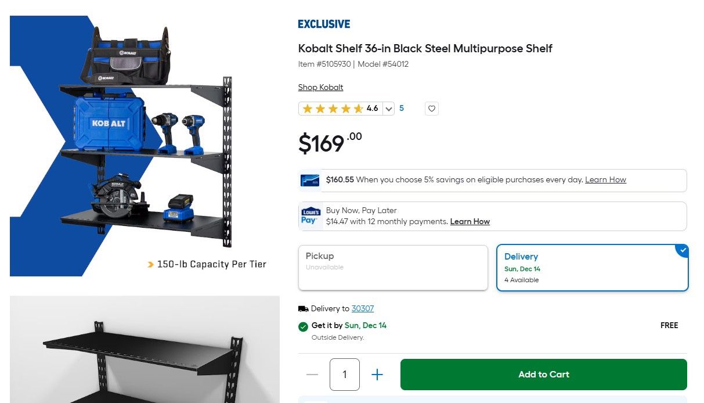Image resolution: width=704 pixels, height=403 pixels.
Task: Click the Lowe's Pay logo icon
Action: click(311, 215)
